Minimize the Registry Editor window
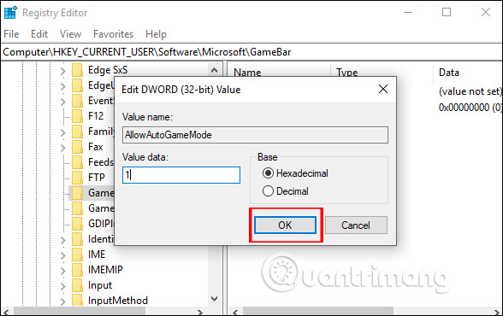Screen dimensions: 503x316 (x=408, y=13)
